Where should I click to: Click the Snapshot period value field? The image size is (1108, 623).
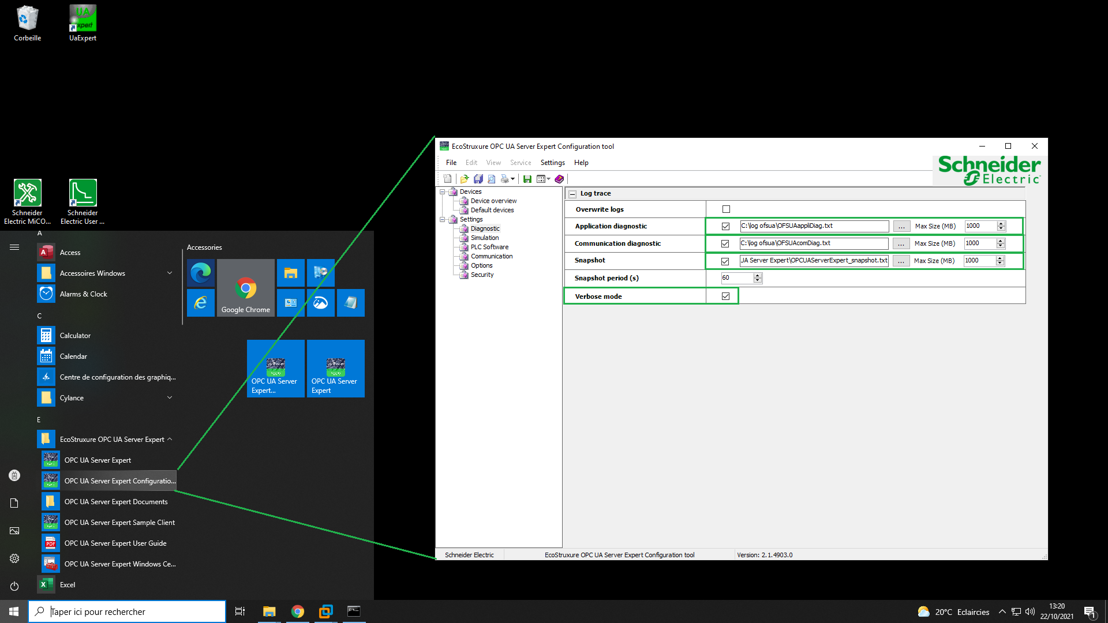[737, 278]
